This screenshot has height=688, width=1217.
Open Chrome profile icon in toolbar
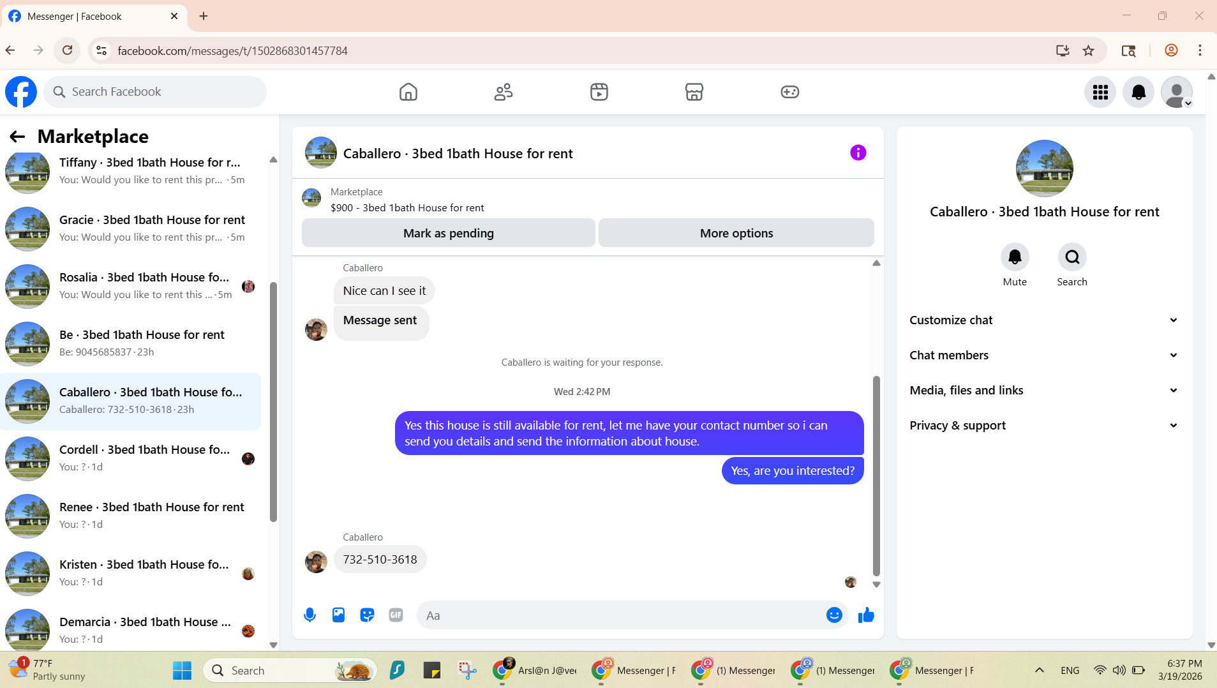point(1171,50)
